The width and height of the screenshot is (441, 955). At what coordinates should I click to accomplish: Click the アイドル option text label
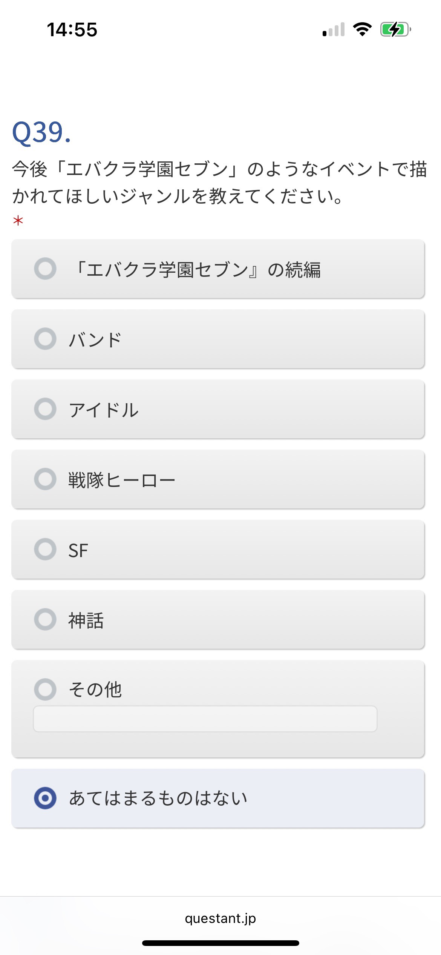point(104,410)
